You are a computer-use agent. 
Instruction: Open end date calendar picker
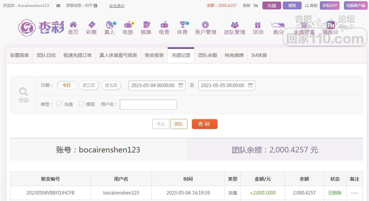pyautogui.click(x=250, y=85)
